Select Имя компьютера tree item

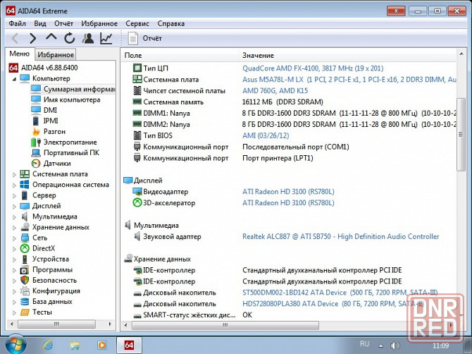pos(66,99)
